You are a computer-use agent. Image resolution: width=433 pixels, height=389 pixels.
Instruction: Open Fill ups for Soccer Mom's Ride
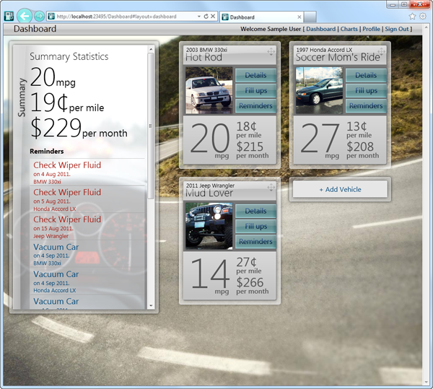click(x=366, y=90)
